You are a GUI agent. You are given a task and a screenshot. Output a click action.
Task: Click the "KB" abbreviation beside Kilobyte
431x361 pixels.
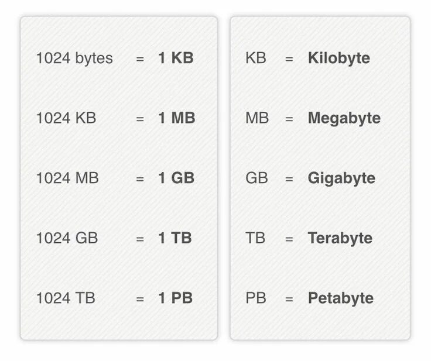256,59
